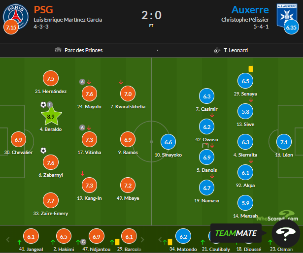Click the AJ Auxerre club crest
Screen dimensions: 303x253
click(288, 15)
